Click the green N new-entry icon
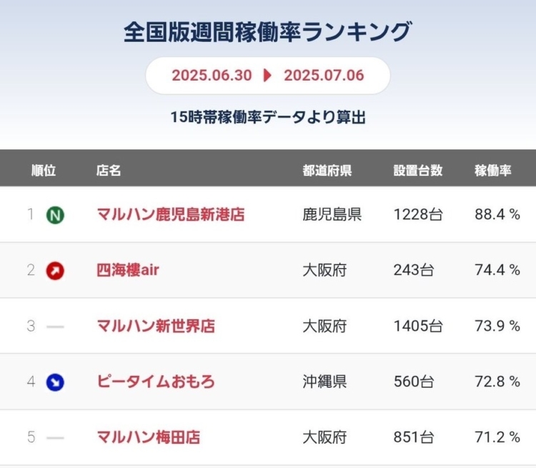 click(x=55, y=215)
